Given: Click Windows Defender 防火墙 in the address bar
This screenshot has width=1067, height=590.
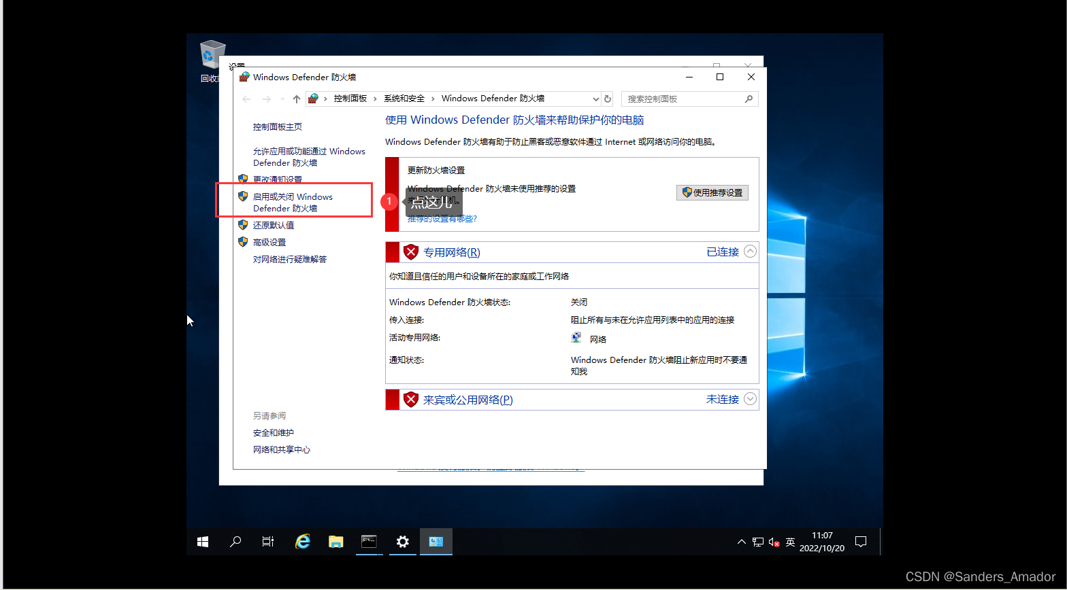Looking at the screenshot, I should [493, 99].
